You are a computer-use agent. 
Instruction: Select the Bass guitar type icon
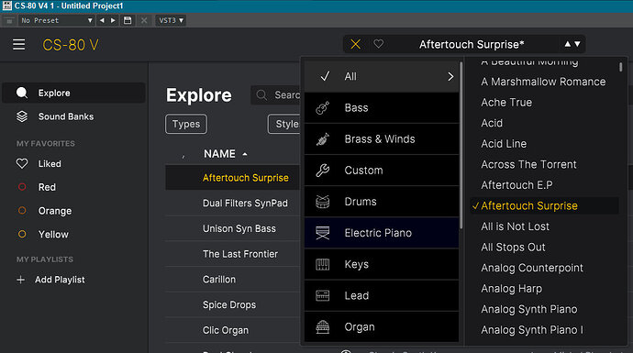(x=323, y=107)
